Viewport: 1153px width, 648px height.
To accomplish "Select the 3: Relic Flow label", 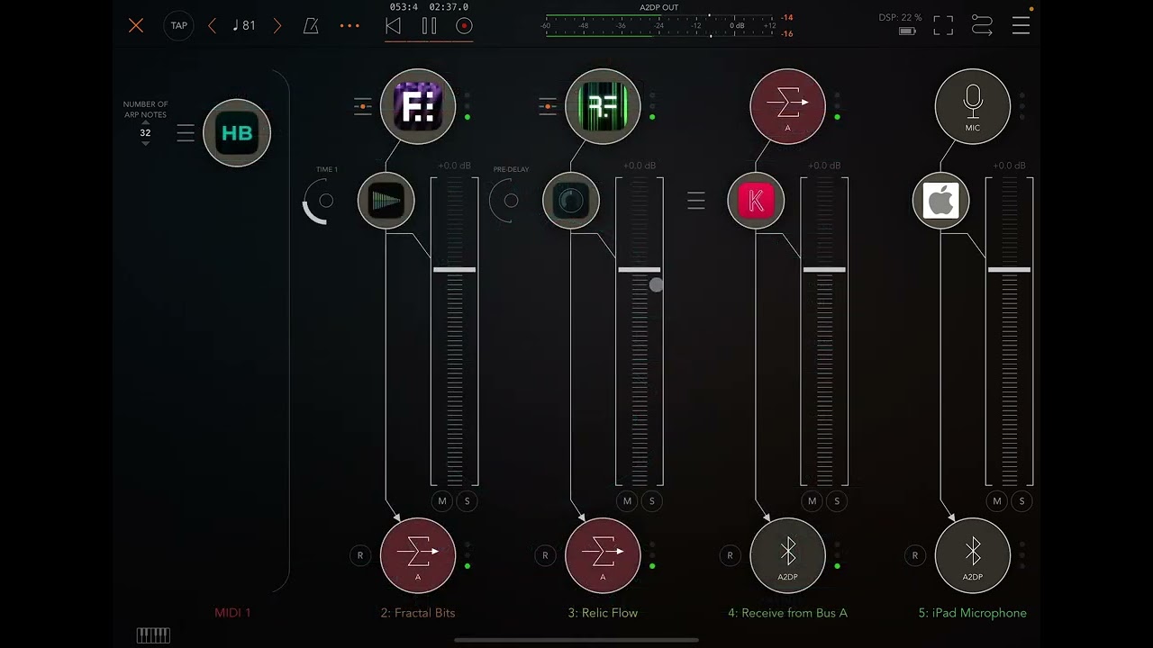I will coord(603,613).
